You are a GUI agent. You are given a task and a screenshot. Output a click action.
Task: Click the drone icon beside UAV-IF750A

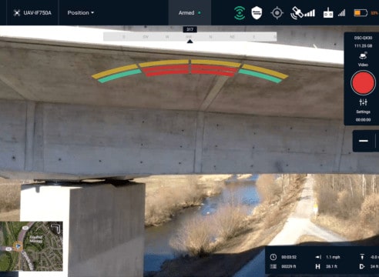17,13
